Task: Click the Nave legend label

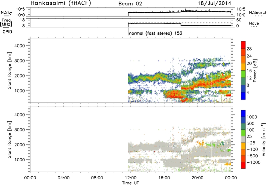Action: click(254, 23)
